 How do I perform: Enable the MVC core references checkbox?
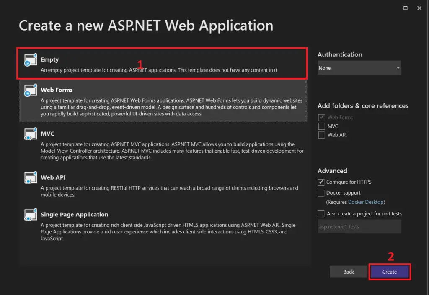(x=321, y=126)
